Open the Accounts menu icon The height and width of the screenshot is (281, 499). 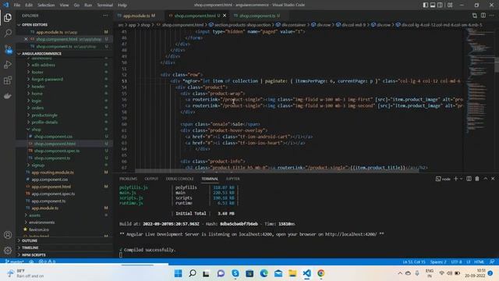coord(8,235)
